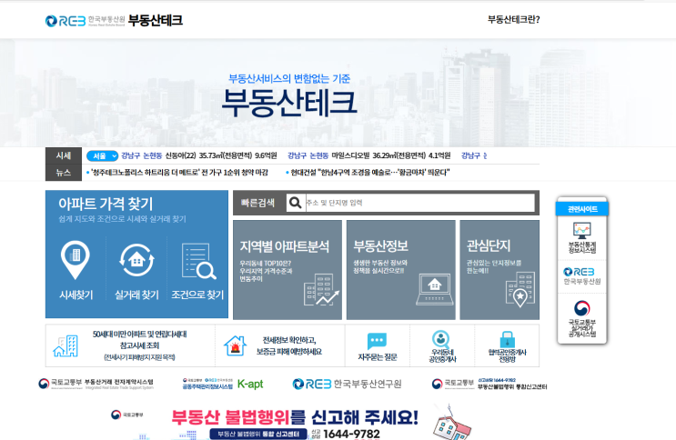Viewport: 676px width, 440px height.
Task: Click the building icon beside 50세대 미만 아파트
Action: pos(66,346)
